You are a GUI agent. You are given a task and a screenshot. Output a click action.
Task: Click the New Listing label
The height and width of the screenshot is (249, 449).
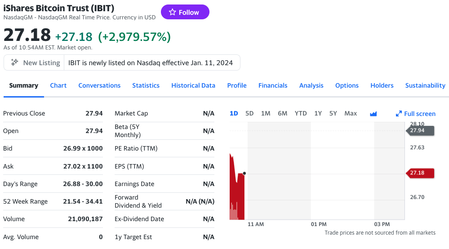pos(41,62)
